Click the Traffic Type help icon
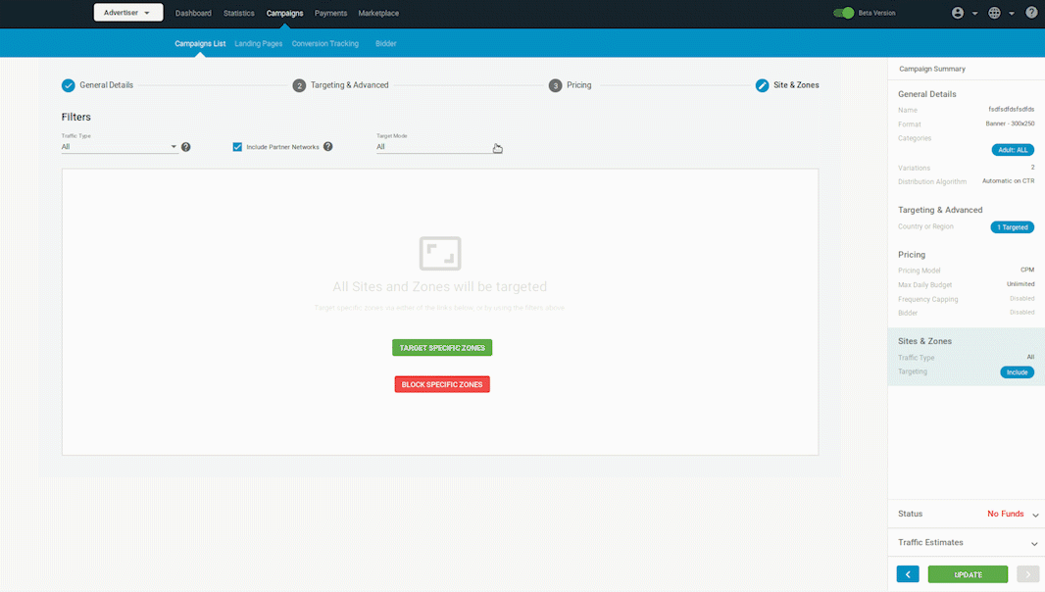The width and height of the screenshot is (1045, 592). point(186,147)
